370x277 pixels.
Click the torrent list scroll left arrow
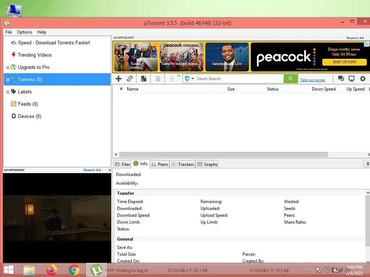tap(116, 154)
